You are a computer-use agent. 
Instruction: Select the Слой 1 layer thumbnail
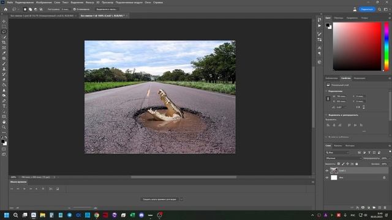tap(334, 170)
